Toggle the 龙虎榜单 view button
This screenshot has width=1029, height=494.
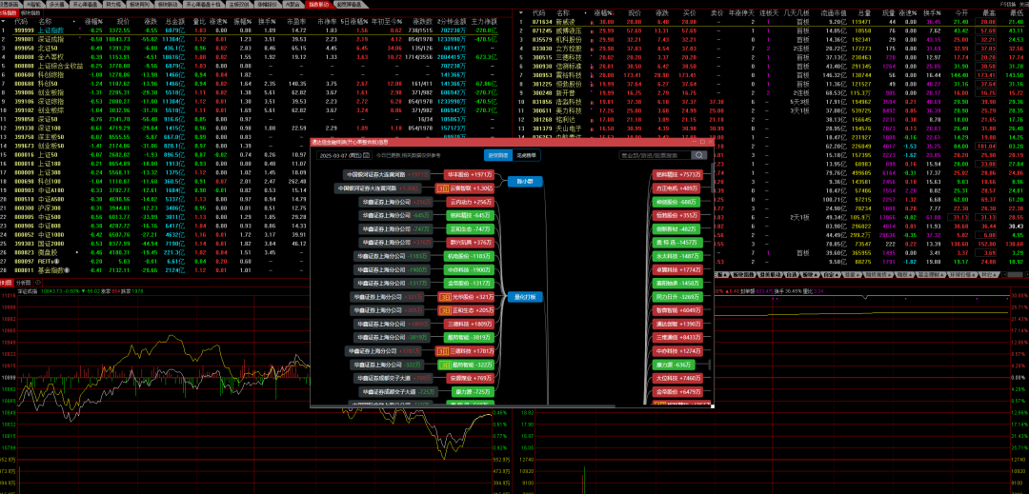click(x=526, y=155)
